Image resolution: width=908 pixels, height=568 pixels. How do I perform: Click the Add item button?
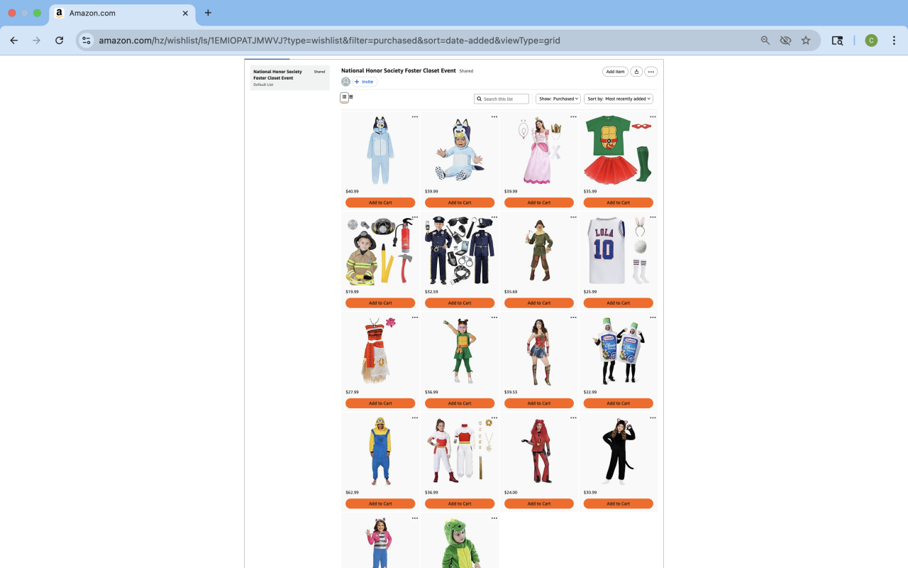click(615, 72)
